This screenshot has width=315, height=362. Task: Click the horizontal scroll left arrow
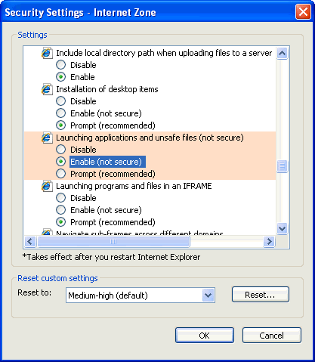(30, 242)
